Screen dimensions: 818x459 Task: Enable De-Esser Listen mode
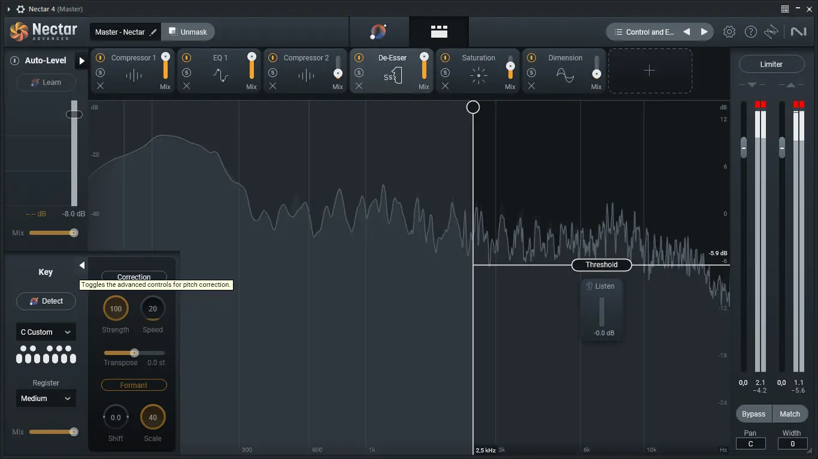[x=601, y=286]
